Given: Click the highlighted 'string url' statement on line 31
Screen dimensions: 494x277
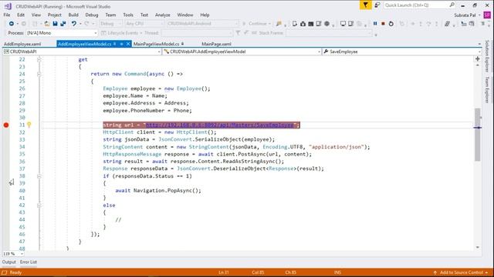Looking at the screenshot, I should click(x=201, y=125).
